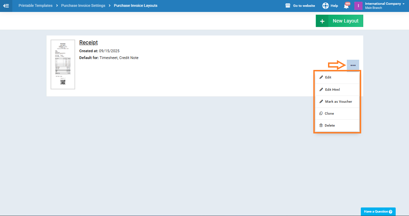Select Delete from the actions menu

click(329, 126)
